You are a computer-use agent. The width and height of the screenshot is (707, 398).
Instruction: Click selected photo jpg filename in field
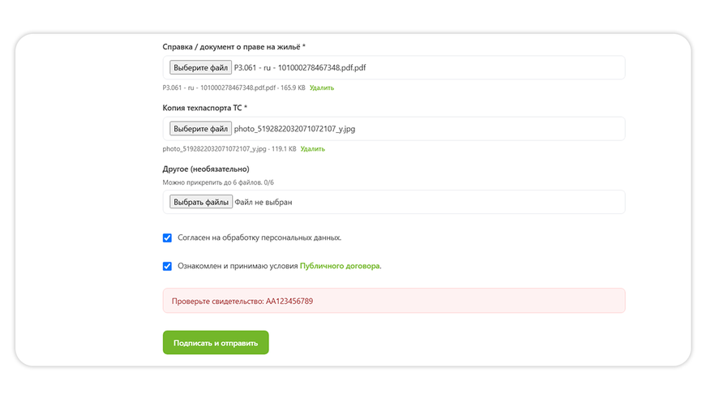pyautogui.click(x=294, y=129)
